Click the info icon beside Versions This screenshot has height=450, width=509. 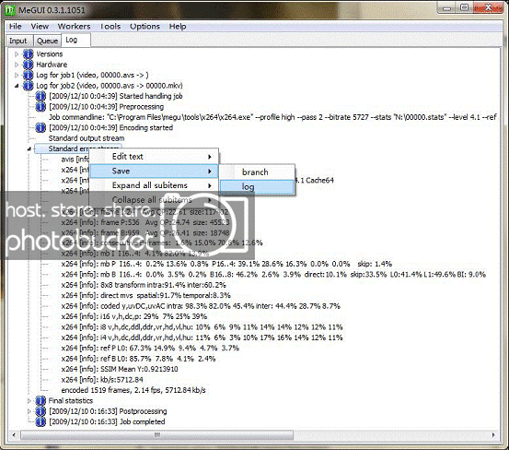coord(29,54)
